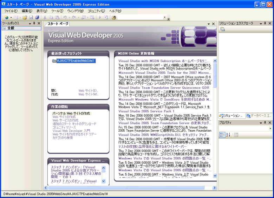Open the Properties object selector dropdown
This screenshot has height=198, width=274.
[x=270, y=128]
